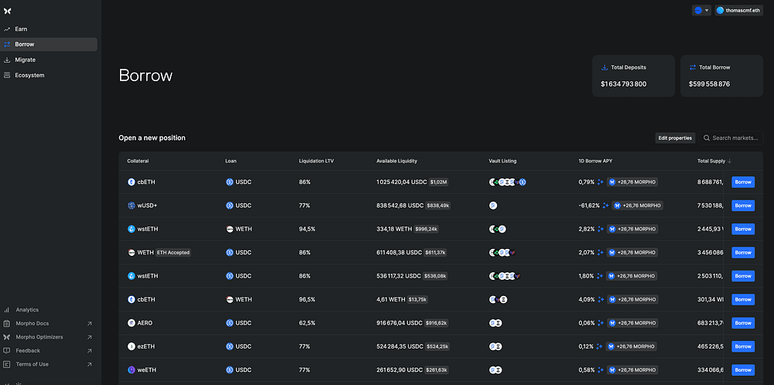Click the $838,49k liquidity badge
Image resolution: width=774 pixels, height=385 pixels.
click(x=438, y=206)
